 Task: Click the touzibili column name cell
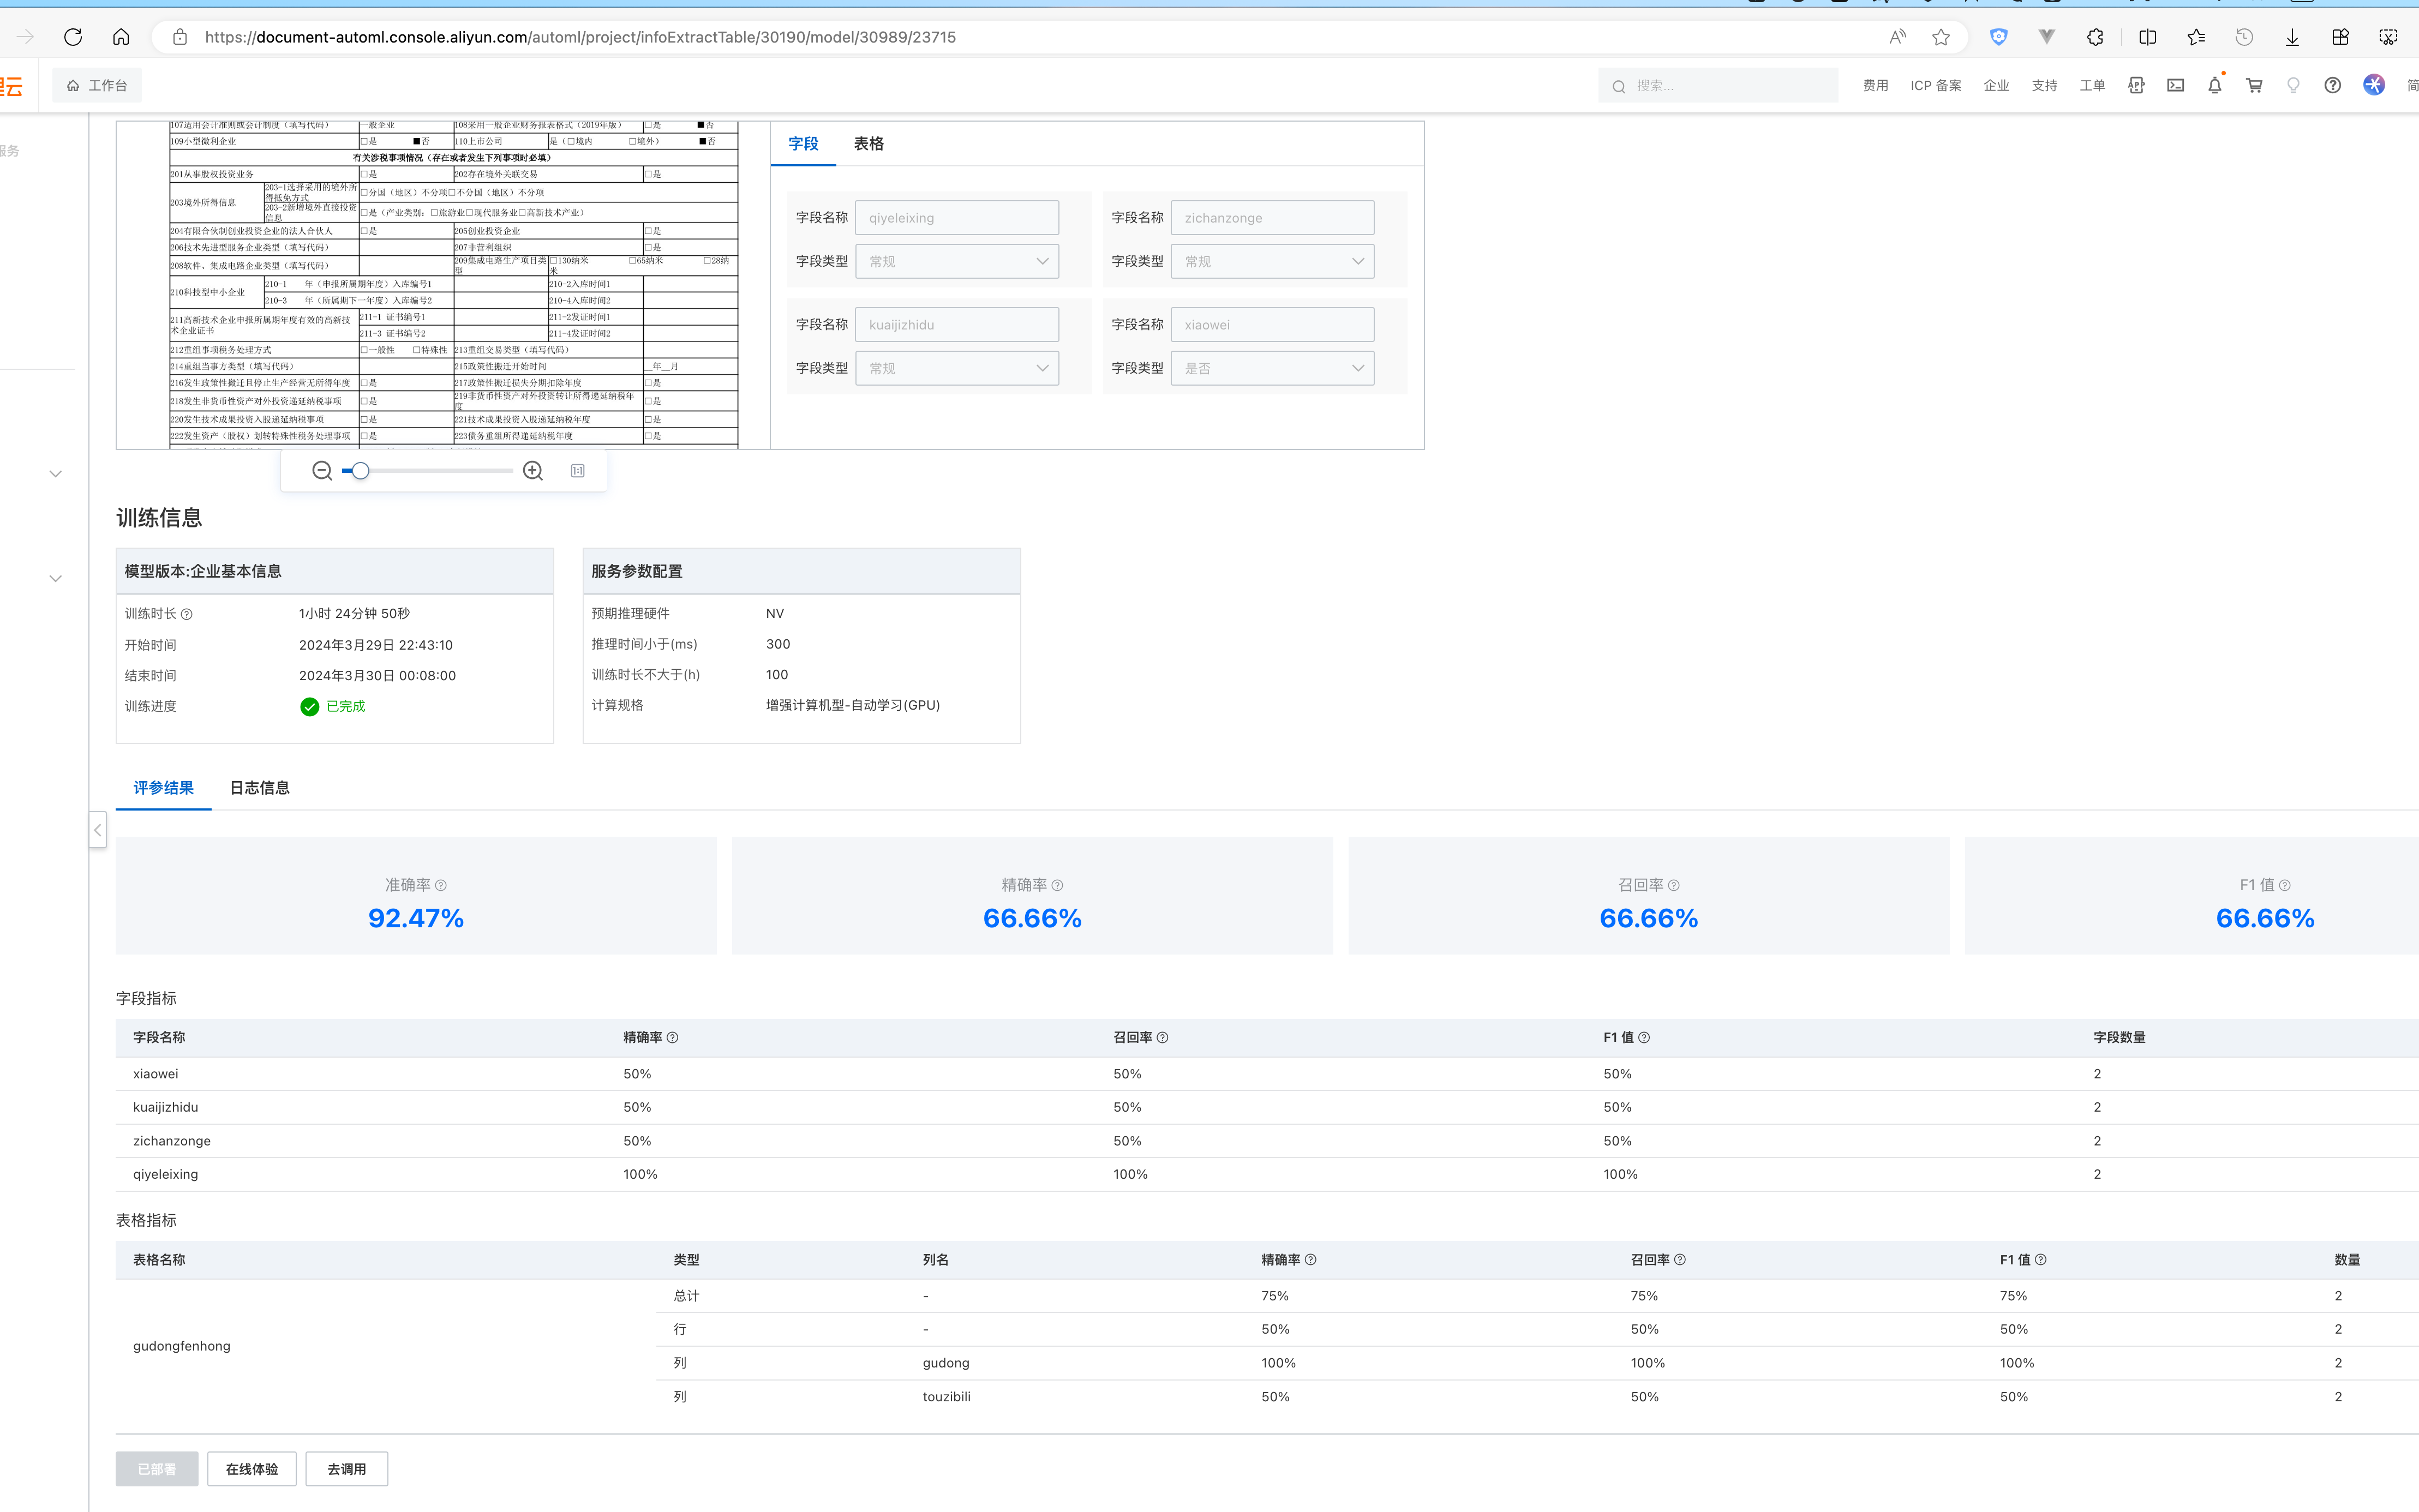[946, 1397]
